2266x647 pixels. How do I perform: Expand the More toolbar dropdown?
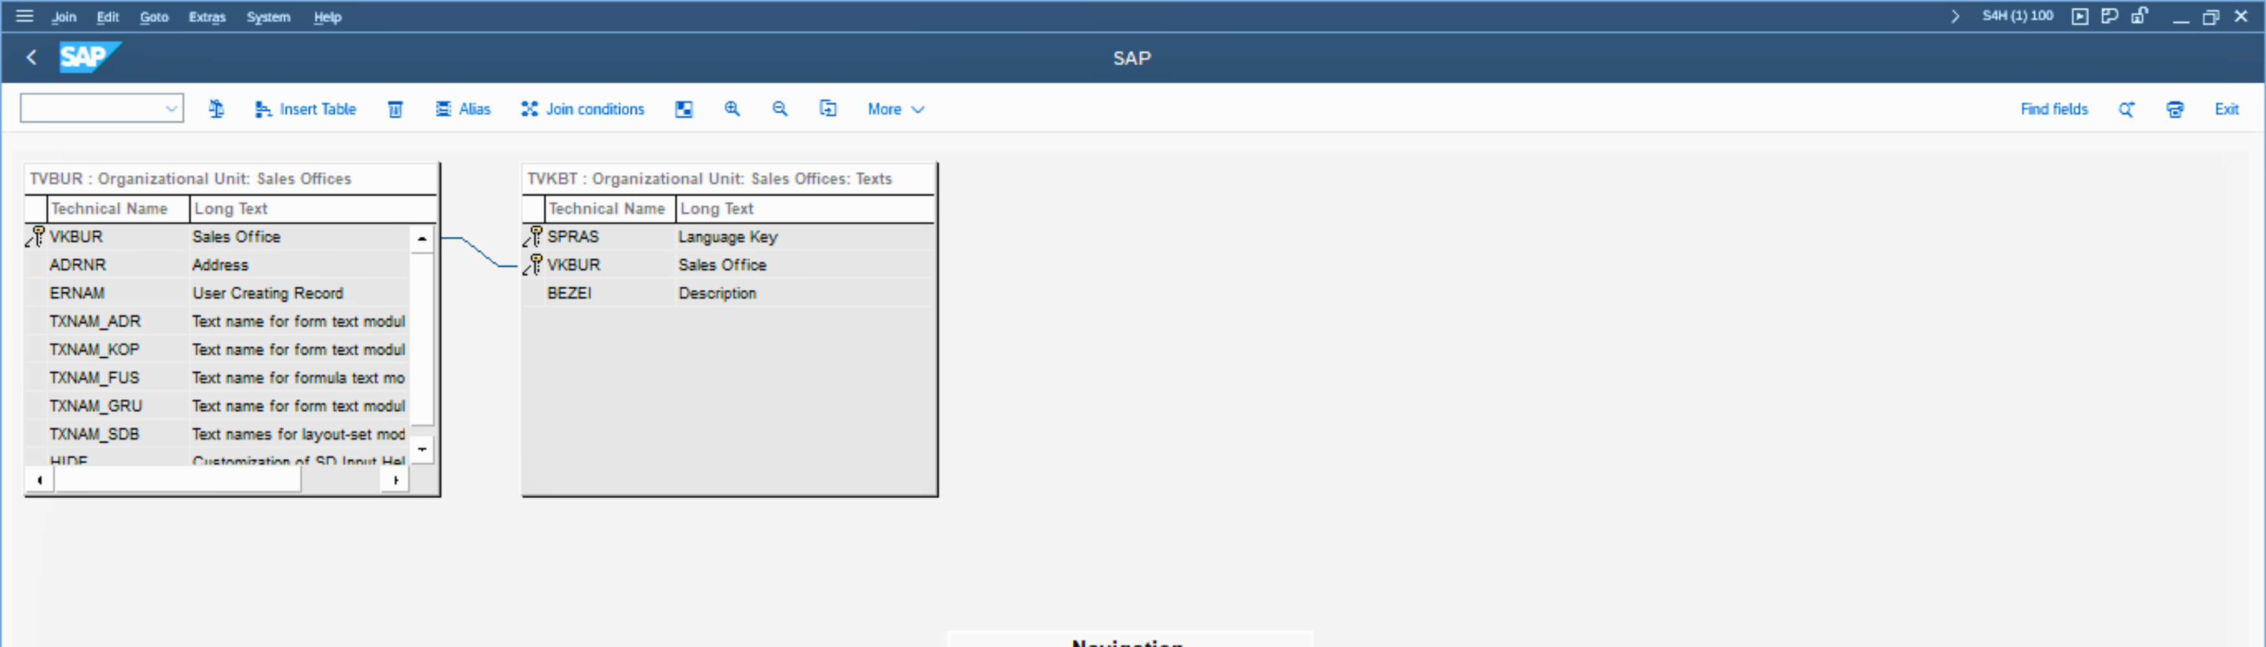[x=895, y=109]
